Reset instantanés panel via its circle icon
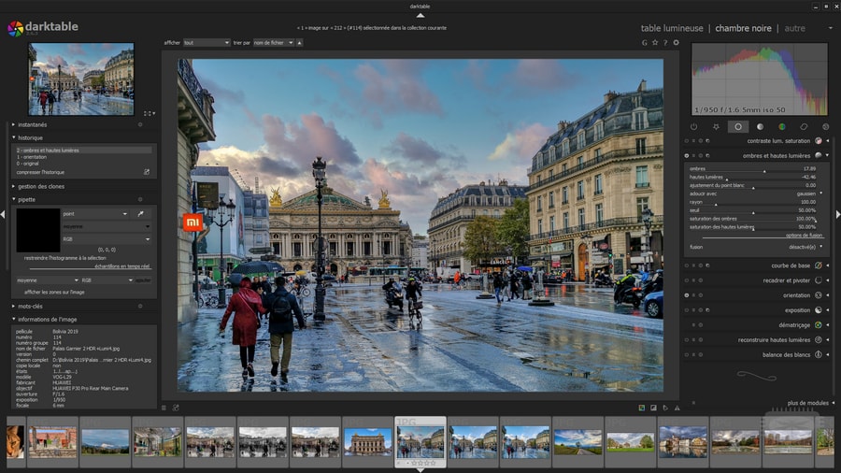Image resolution: width=841 pixels, height=473 pixels. (x=140, y=124)
